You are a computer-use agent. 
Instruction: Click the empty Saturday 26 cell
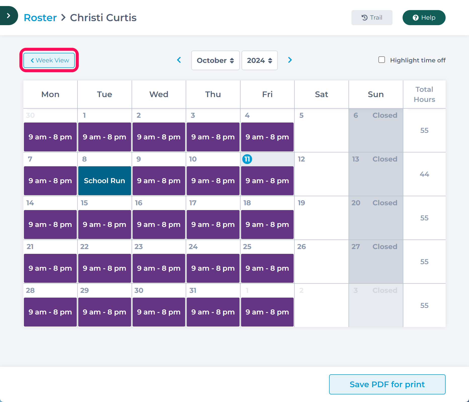coord(322,262)
